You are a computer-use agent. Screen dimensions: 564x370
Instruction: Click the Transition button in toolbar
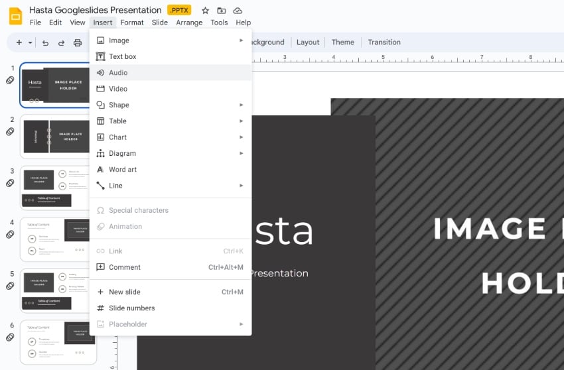click(384, 42)
